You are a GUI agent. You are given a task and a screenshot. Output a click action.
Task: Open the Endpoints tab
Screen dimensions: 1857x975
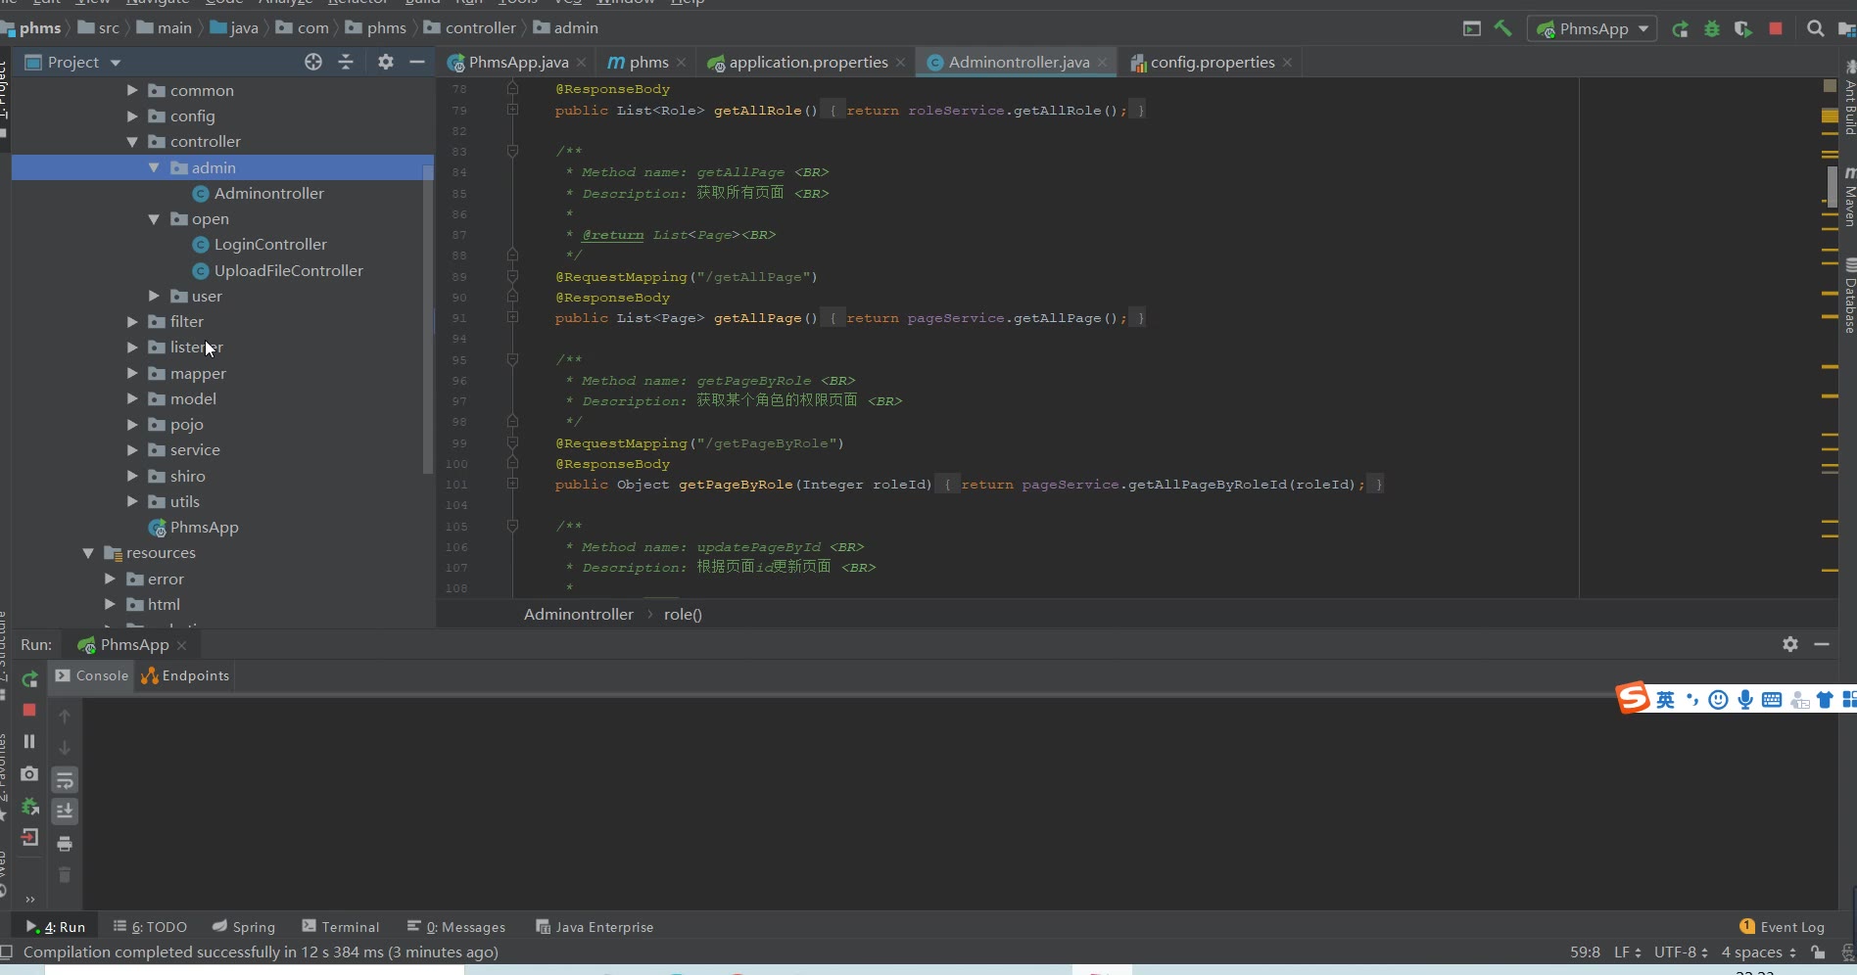[185, 675]
